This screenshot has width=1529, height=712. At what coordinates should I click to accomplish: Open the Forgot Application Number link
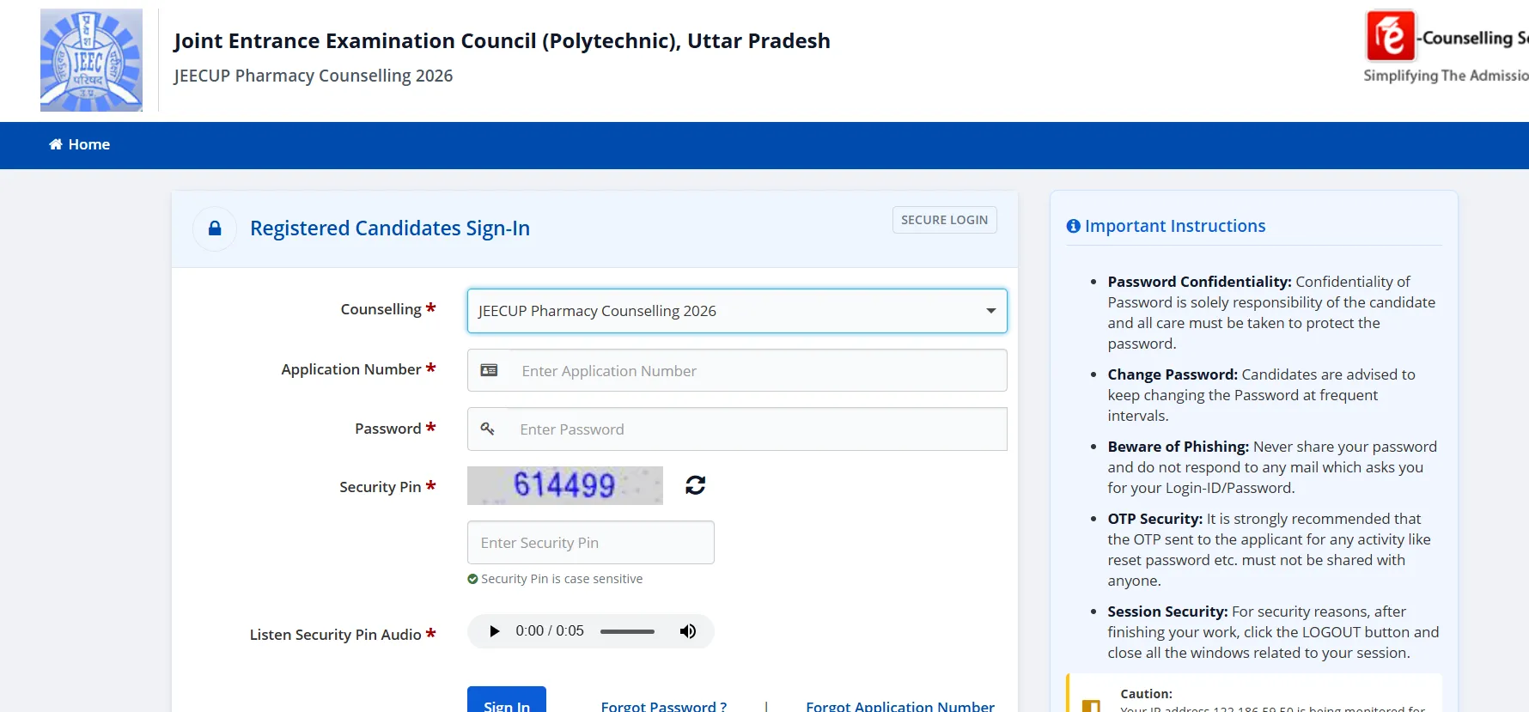pyautogui.click(x=900, y=706)
